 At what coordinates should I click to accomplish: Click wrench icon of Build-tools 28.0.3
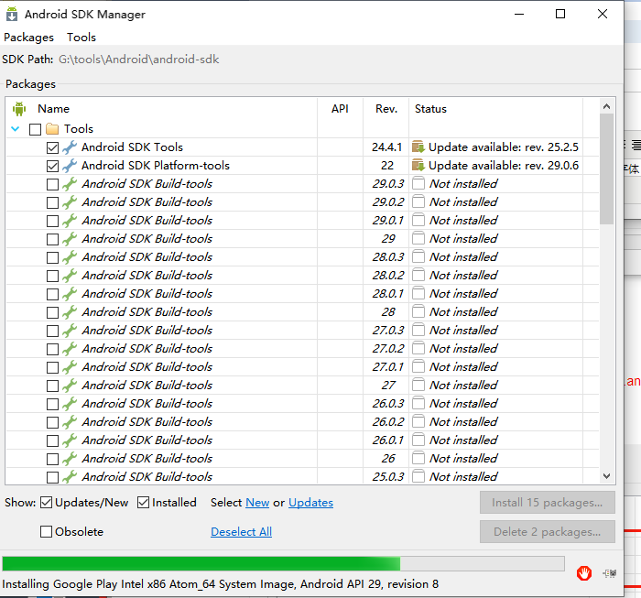70,257
